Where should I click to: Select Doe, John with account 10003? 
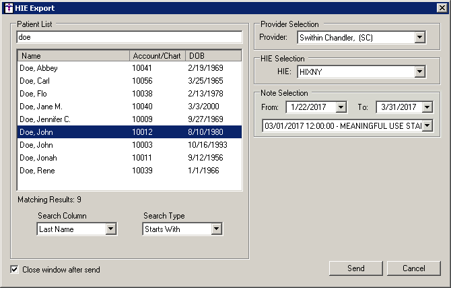[x=37, y=145]
